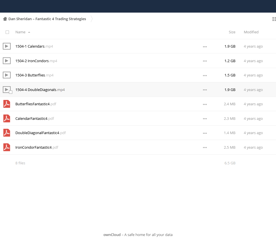Image resolution: width=276 pixels, height=243 pixels.
Task: Click PDF icon for IronCondorFantastic4
Action: point(7,147)
